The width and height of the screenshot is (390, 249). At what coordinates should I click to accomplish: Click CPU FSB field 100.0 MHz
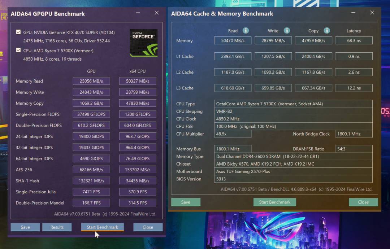(293, 126)
